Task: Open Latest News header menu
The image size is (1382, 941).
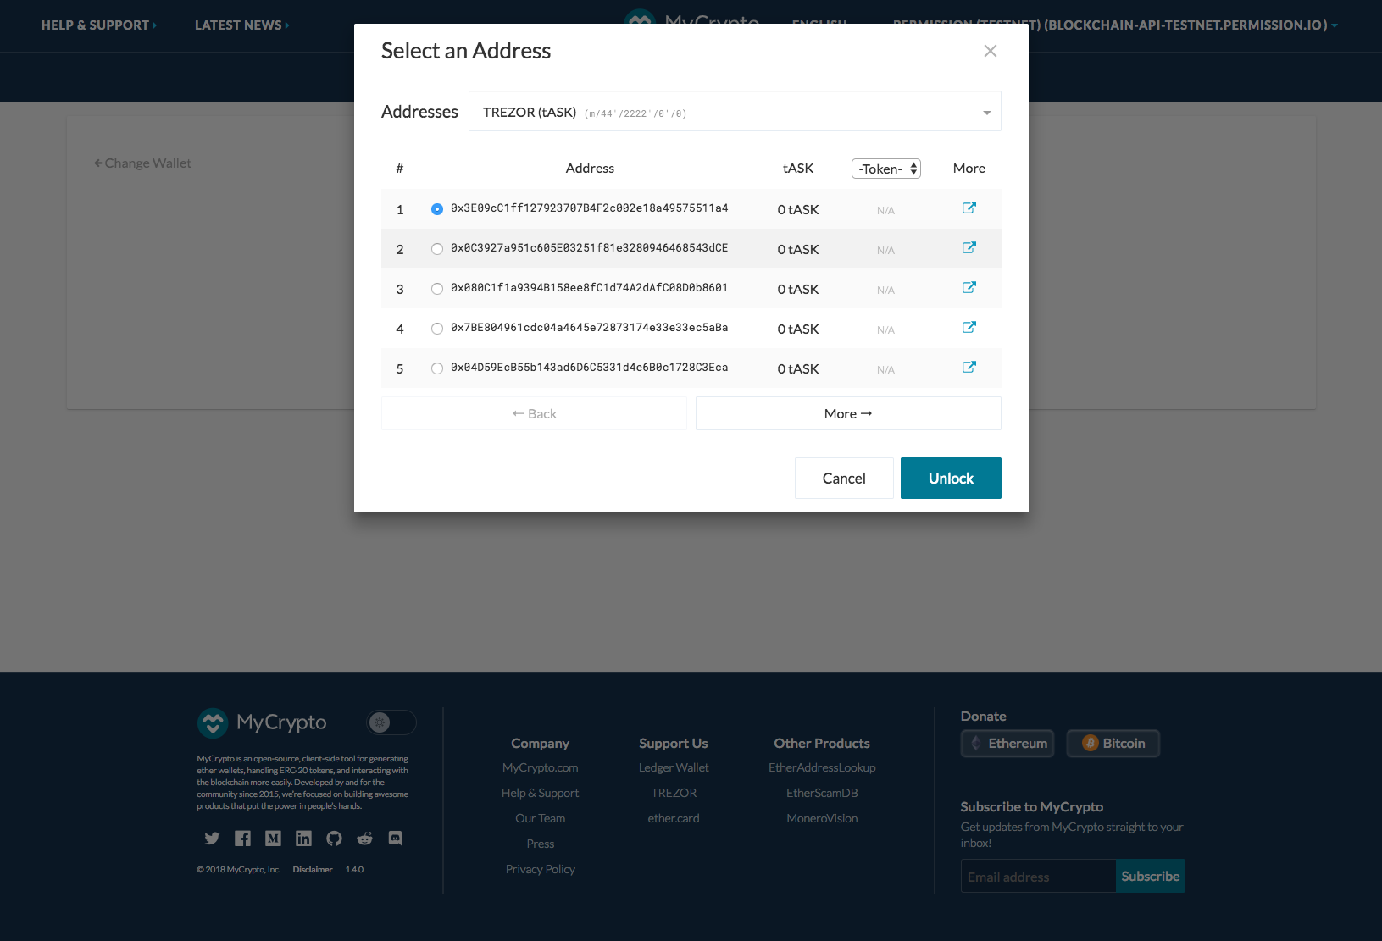Action: click(242, 25)
